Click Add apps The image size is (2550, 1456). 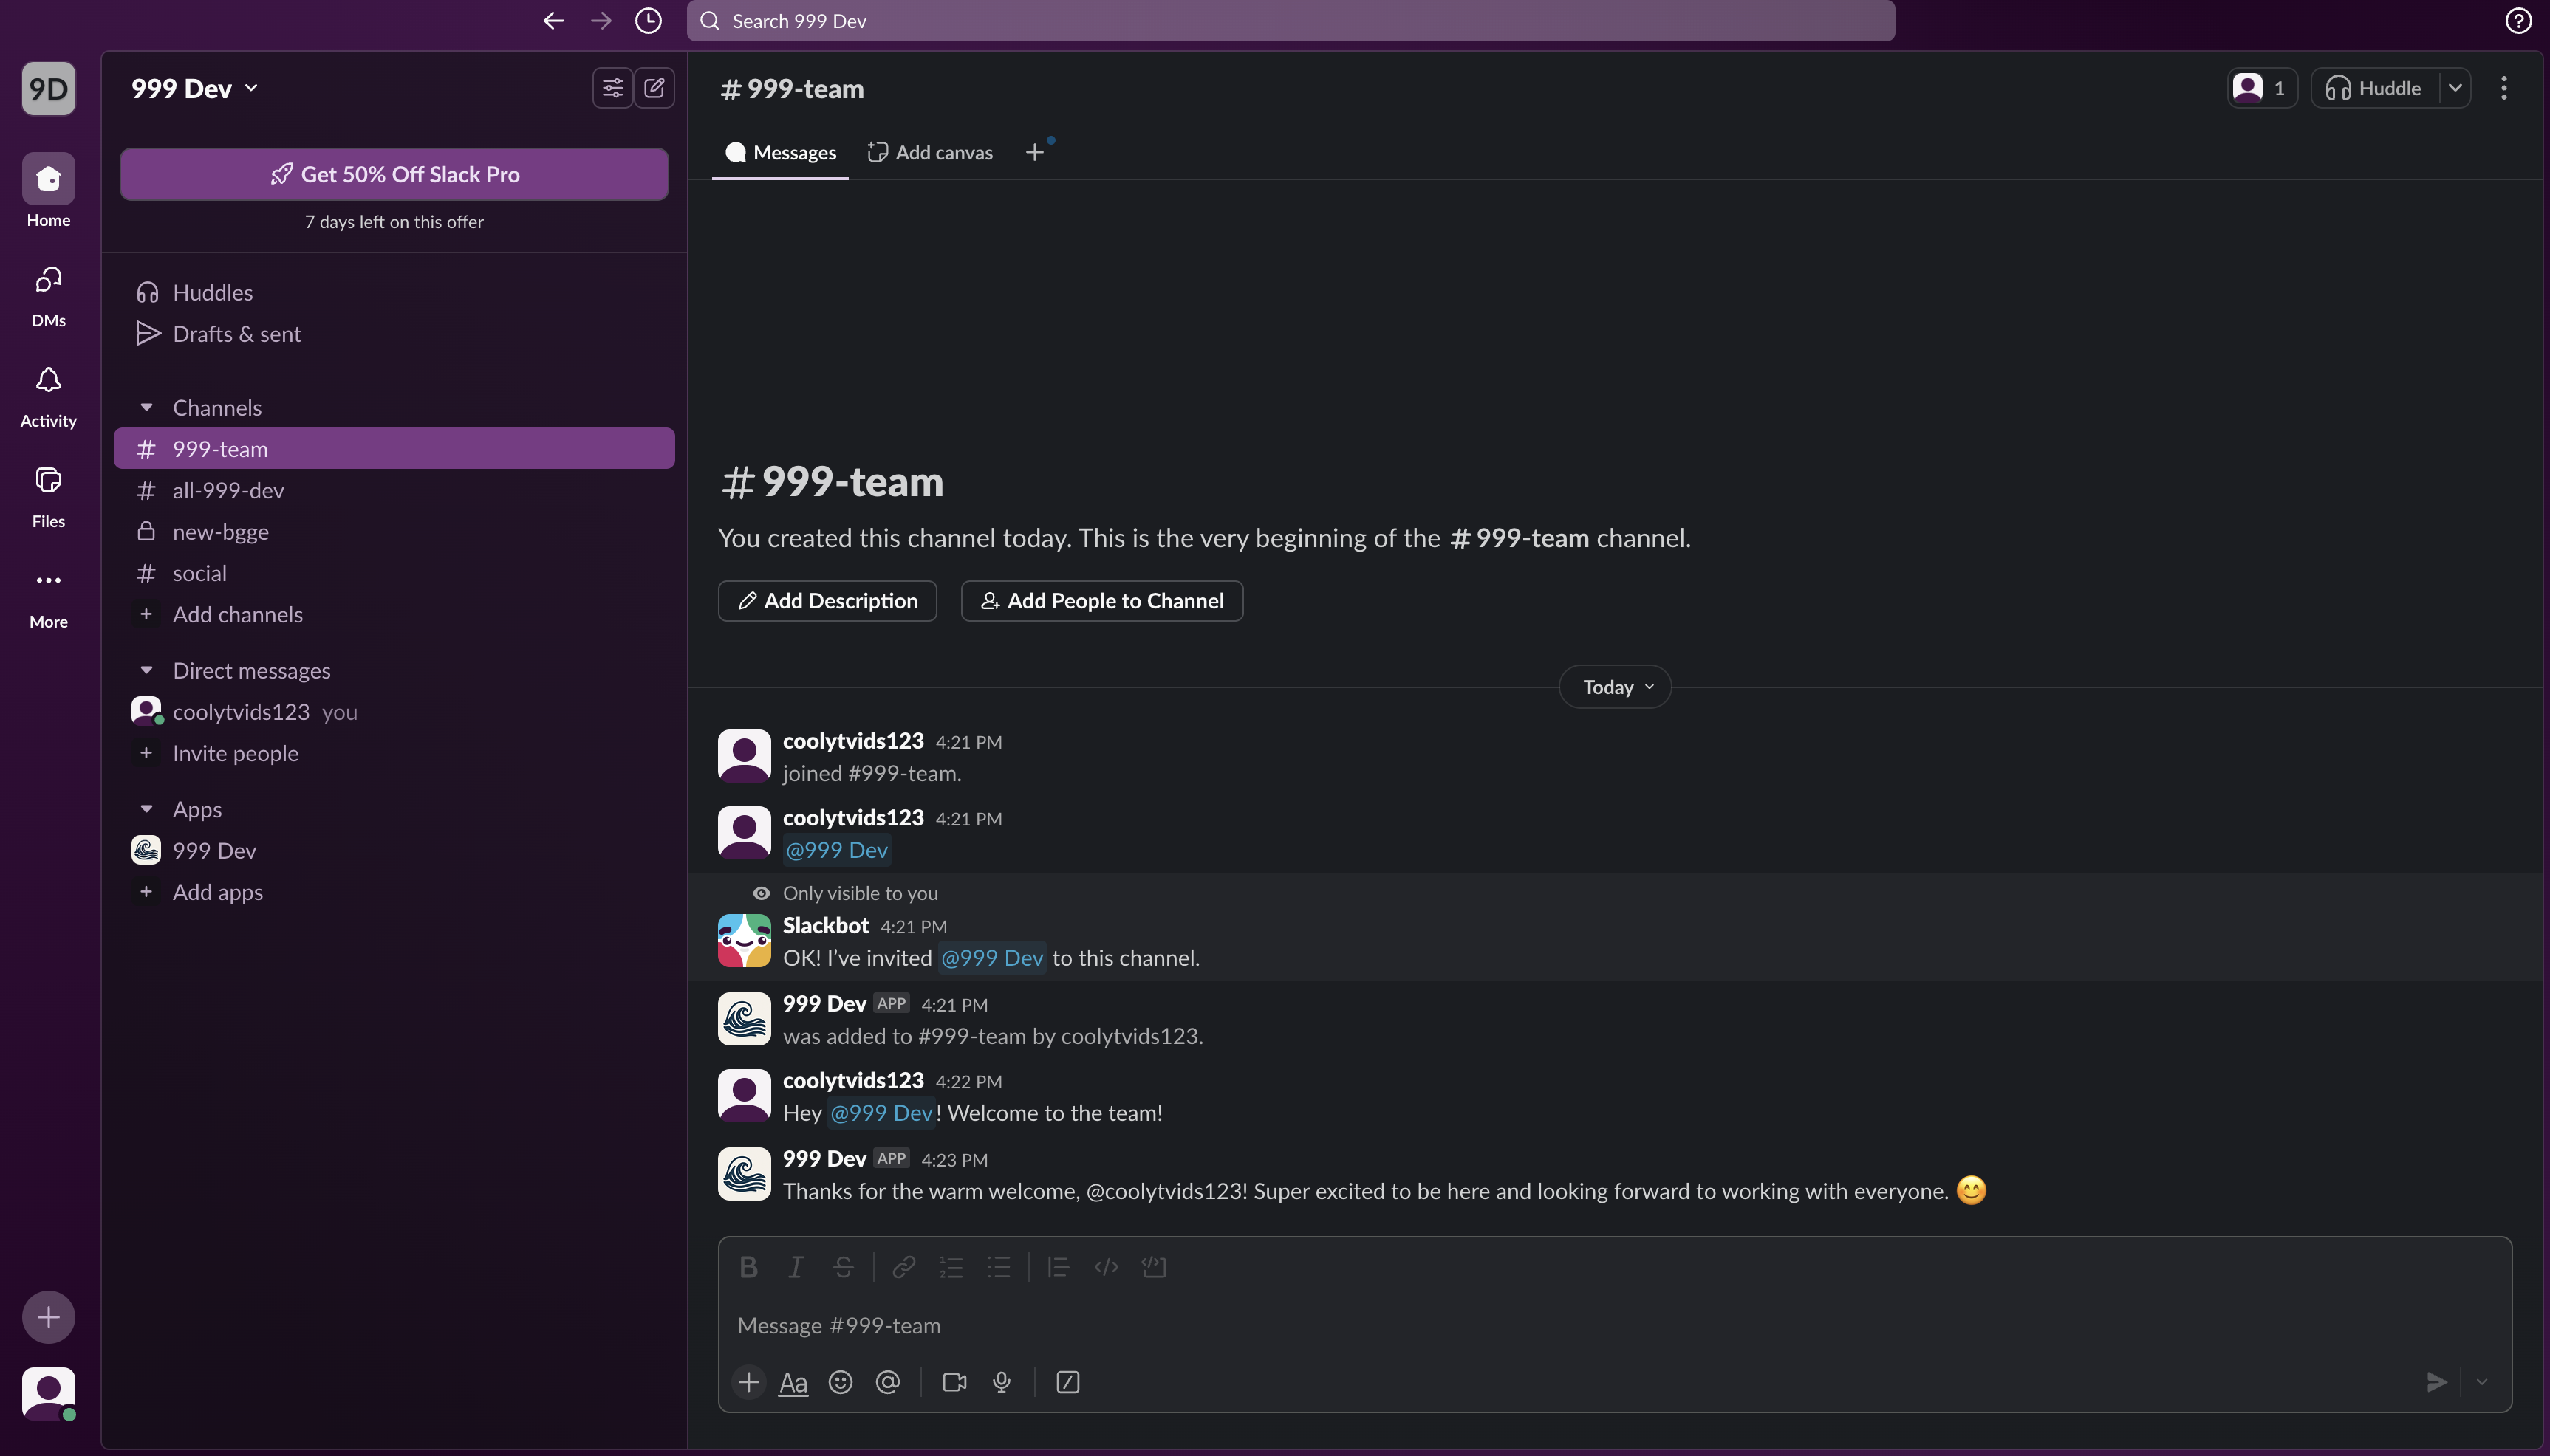[394, 892]
